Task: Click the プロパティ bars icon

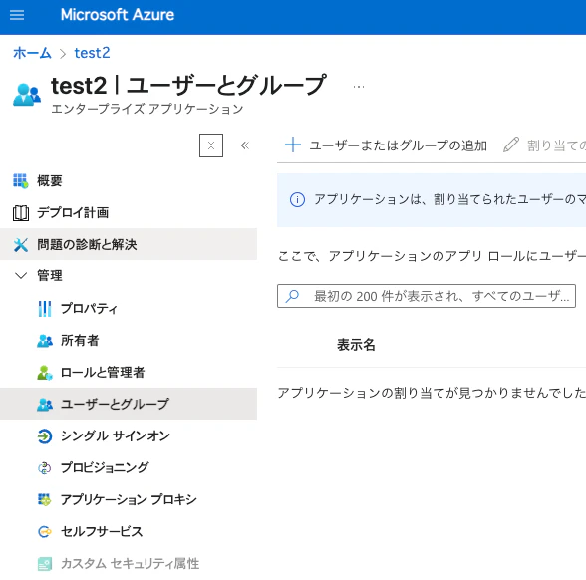Action: (x=45, y=309)
